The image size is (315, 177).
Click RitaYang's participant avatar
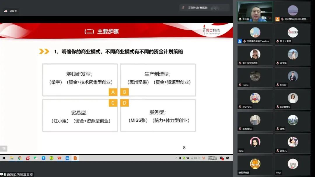255,98
